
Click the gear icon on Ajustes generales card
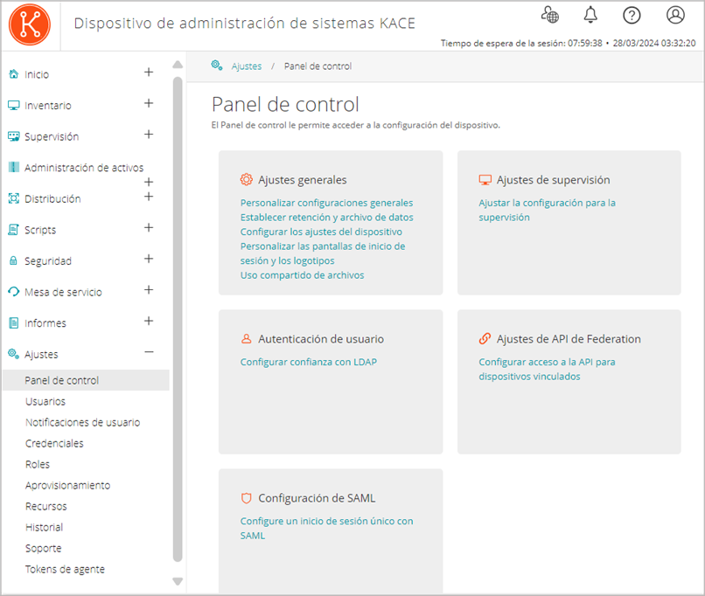245,178
